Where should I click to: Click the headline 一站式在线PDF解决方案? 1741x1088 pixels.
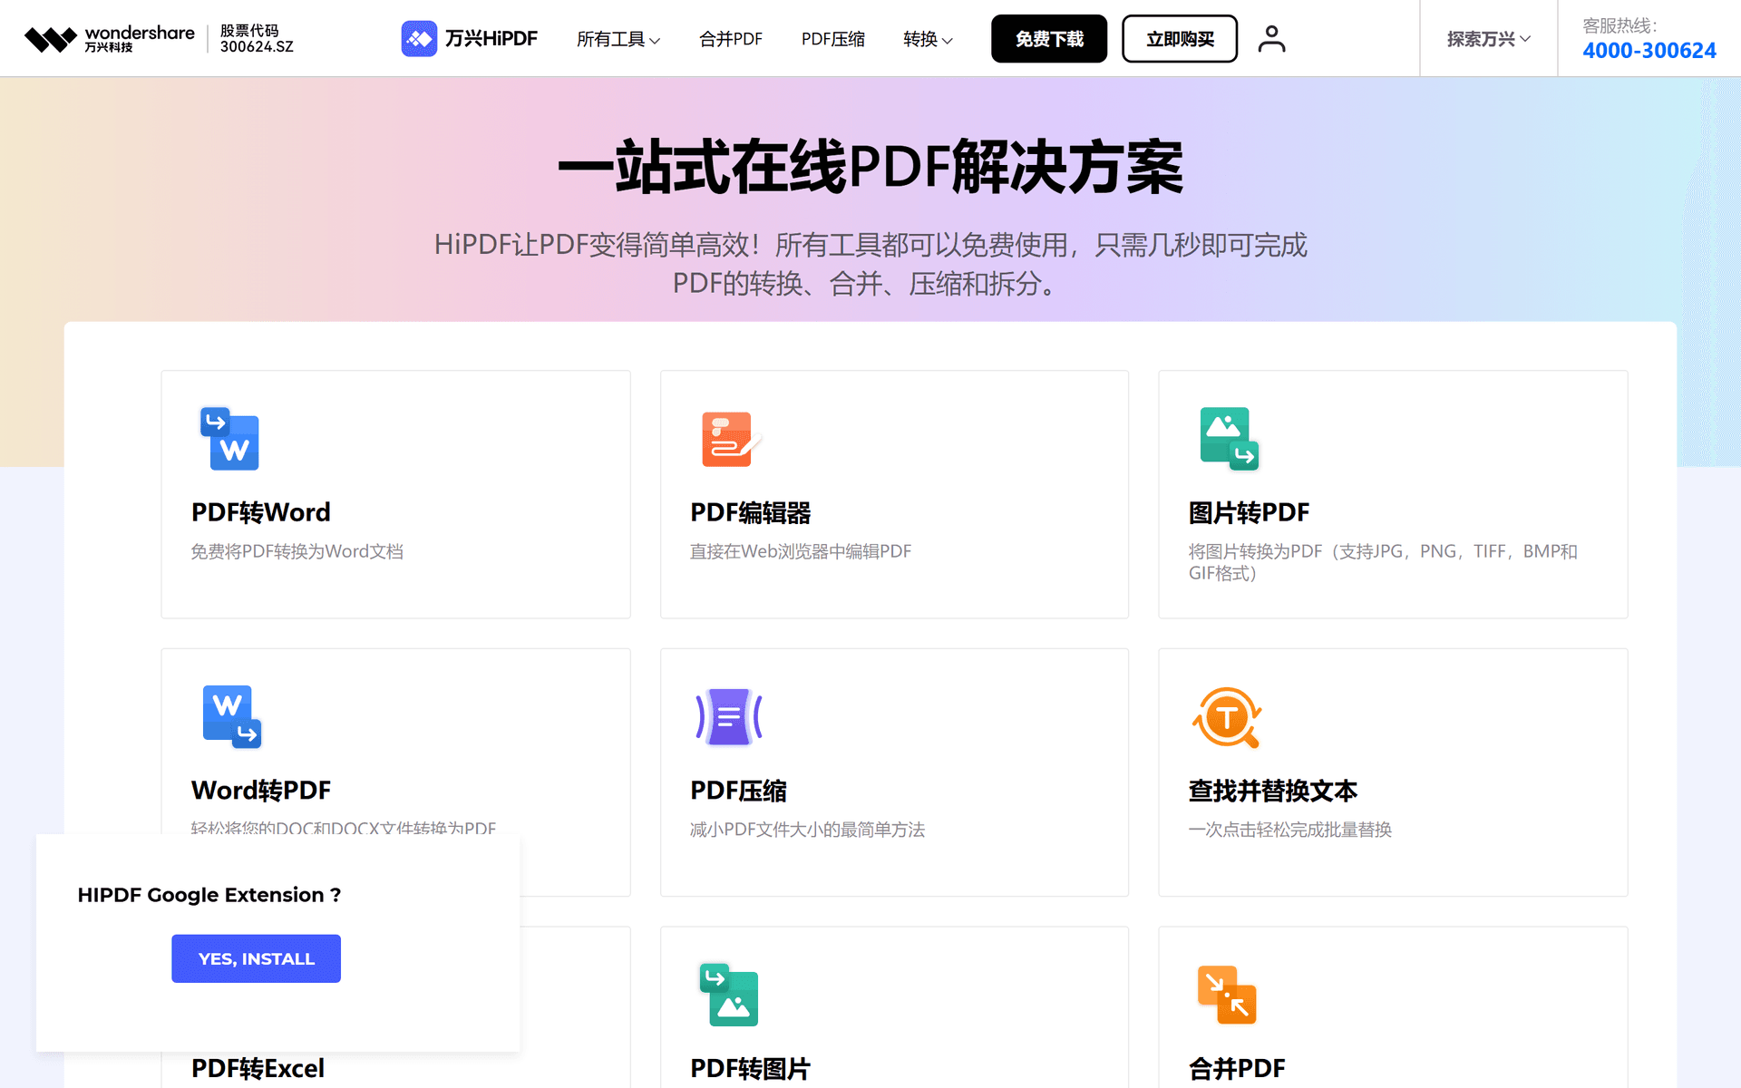870,168
